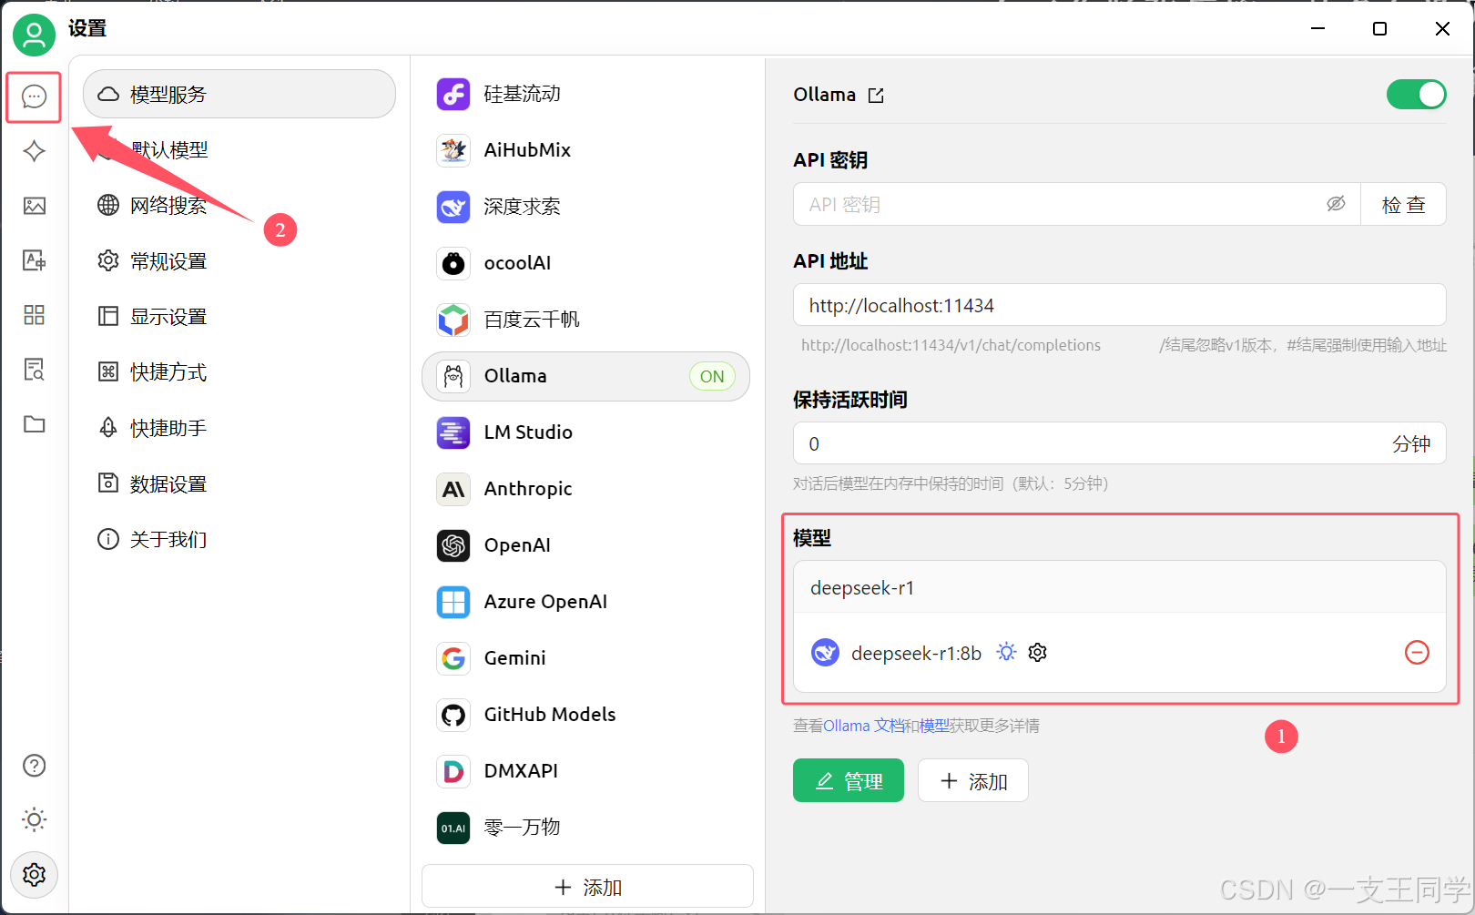Image resolution: width=1475 pixels, height=915 pixels.
Task: Minimize the 设置 window
Action: 1317,29
